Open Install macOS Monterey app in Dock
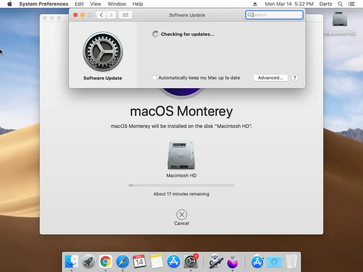Image resolution: width=363 pixels, height=272 pixels. 233,262
